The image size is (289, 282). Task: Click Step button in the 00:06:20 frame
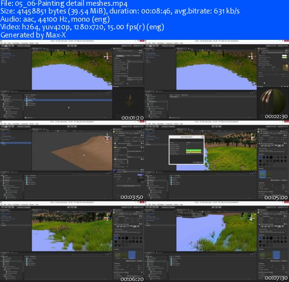[x=75, y=207]
